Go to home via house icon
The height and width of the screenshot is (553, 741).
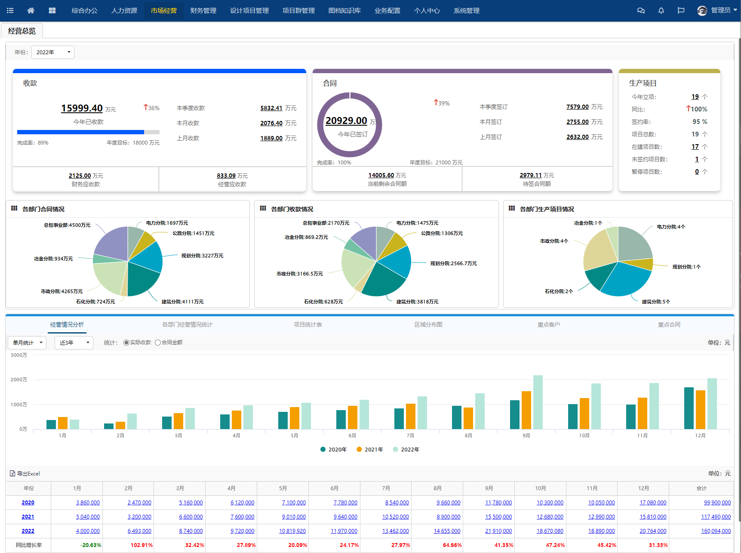point(31,10)
